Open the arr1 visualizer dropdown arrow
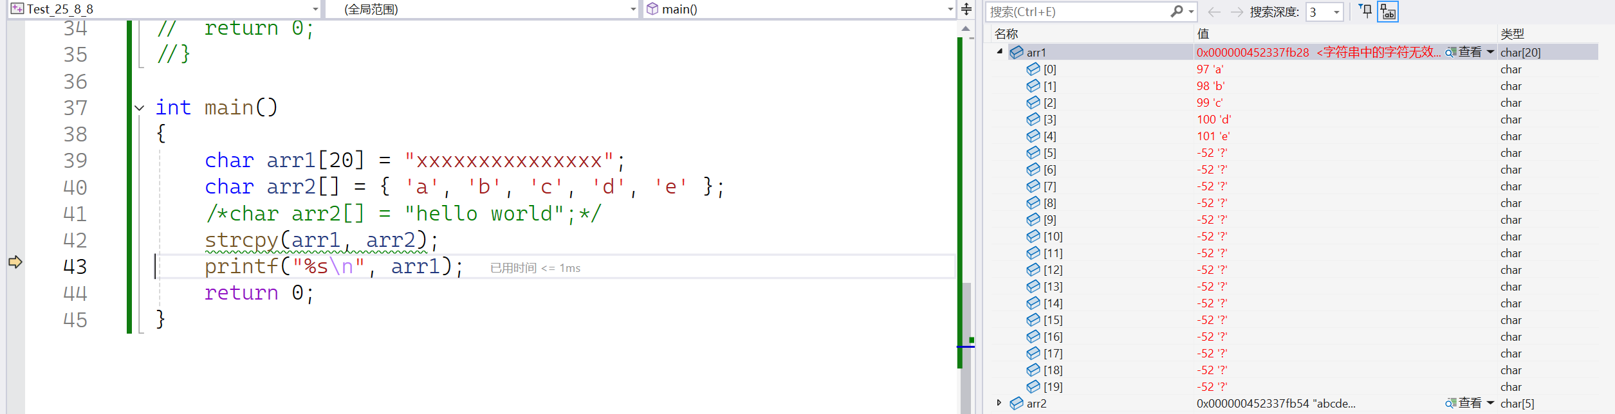Screen dimensions: 1615x414 coord(1490,52)
